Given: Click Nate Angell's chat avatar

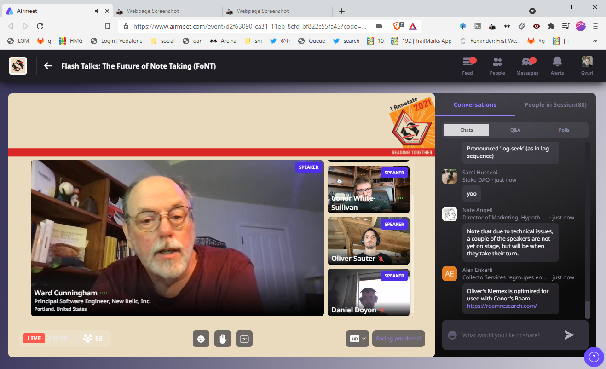Looking at the screenshot, I should 450,214.
